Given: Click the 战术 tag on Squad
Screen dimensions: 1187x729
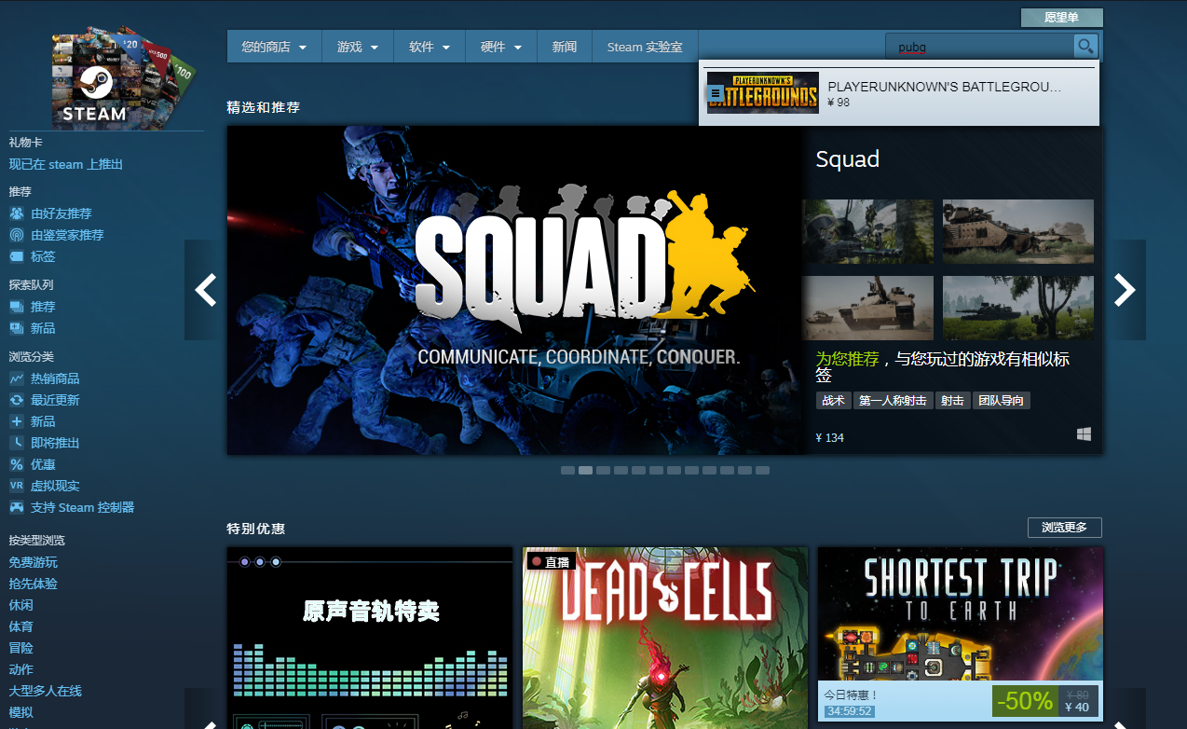Looking at the screenshot, I should 833,401.
